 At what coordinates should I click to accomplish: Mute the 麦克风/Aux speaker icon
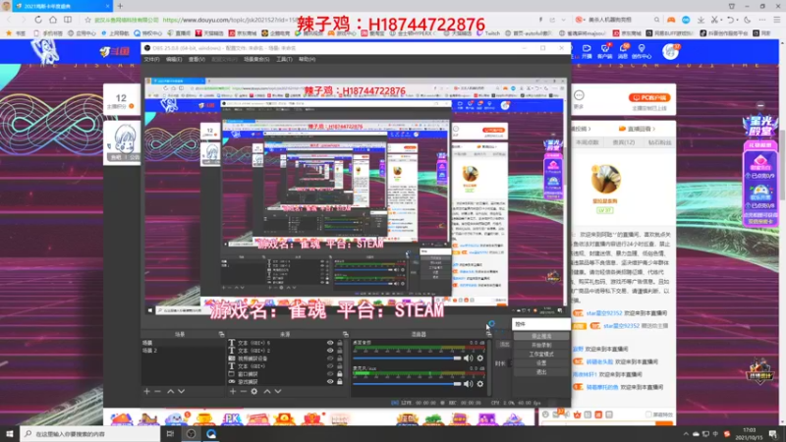point(469,384)
